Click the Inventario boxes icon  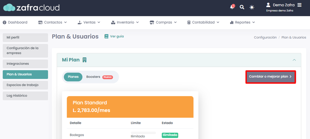113,22
